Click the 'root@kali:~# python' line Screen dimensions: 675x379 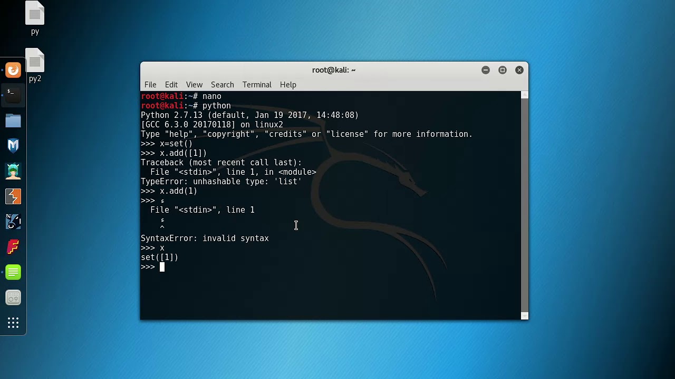[x=186, y=106]
